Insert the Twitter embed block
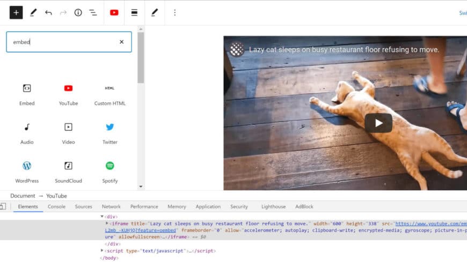Image resolution: width=467 pixels, height=262 pixels. [110, 132]
